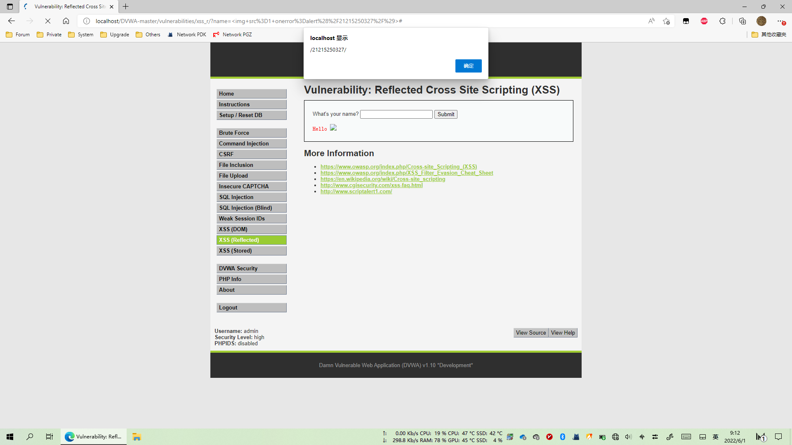This screenshot has height=445, width=792.
Task: Select XSS (Reflected) item
Action: (x=251, y=240)
